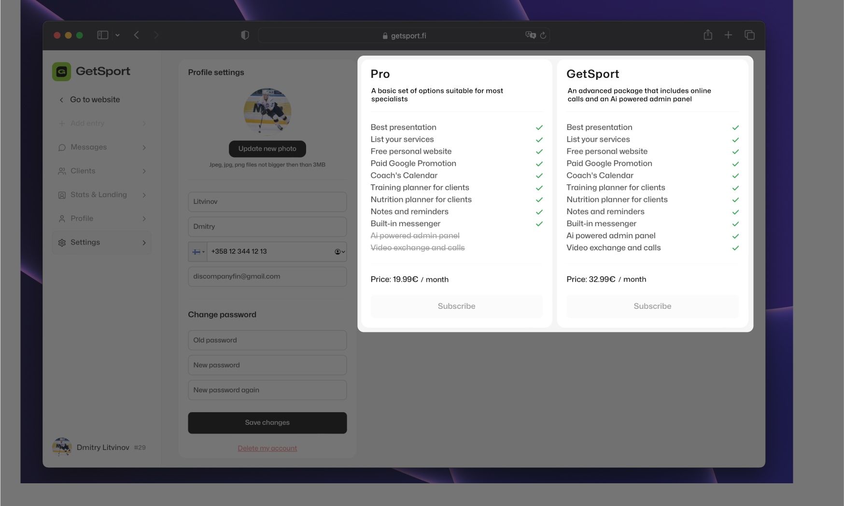The width and height of the screenshot is (844, 506).
Task: Click Pro plan Best presentation checkmark
Action: (539, 128)
